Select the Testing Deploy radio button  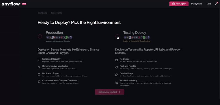(x=117, y=37)
